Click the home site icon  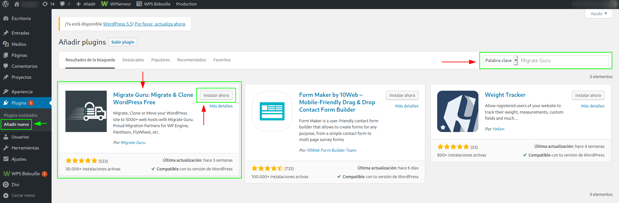click(x=17, y=4)
